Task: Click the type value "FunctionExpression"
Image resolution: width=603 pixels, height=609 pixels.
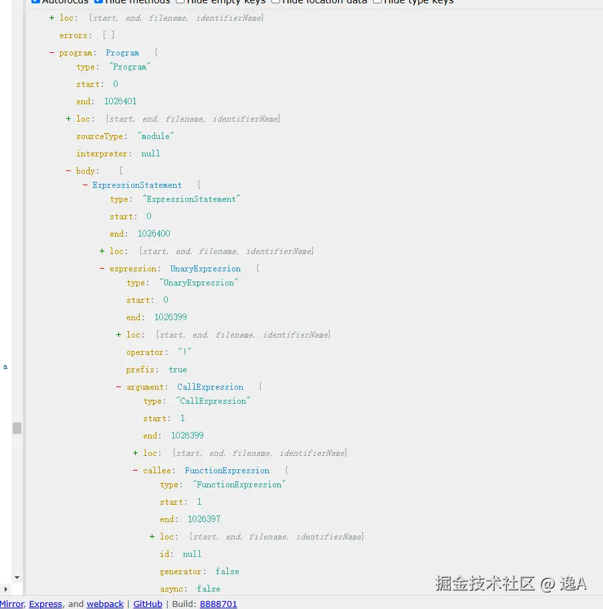Action: coord(239,485)
